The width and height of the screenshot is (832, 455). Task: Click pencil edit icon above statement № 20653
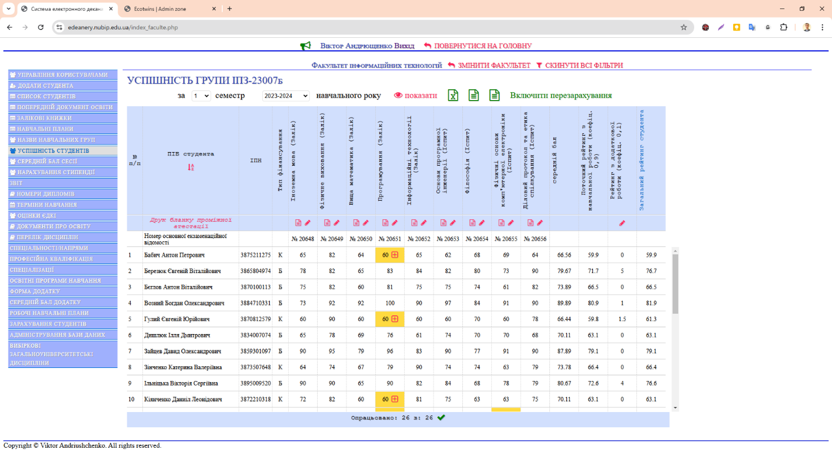coord(452,223)
